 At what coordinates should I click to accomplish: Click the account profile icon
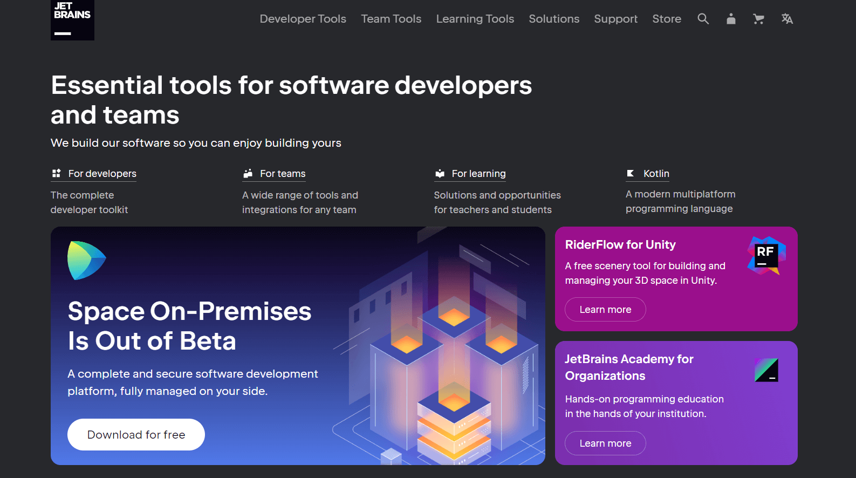[x=731, y=19]
